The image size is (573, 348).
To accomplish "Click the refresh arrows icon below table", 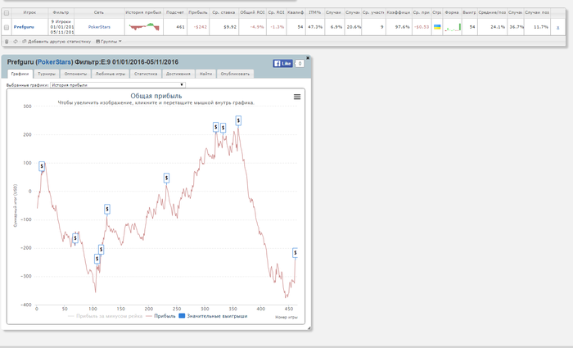I will pyautogui.click(x=16, y=41).
